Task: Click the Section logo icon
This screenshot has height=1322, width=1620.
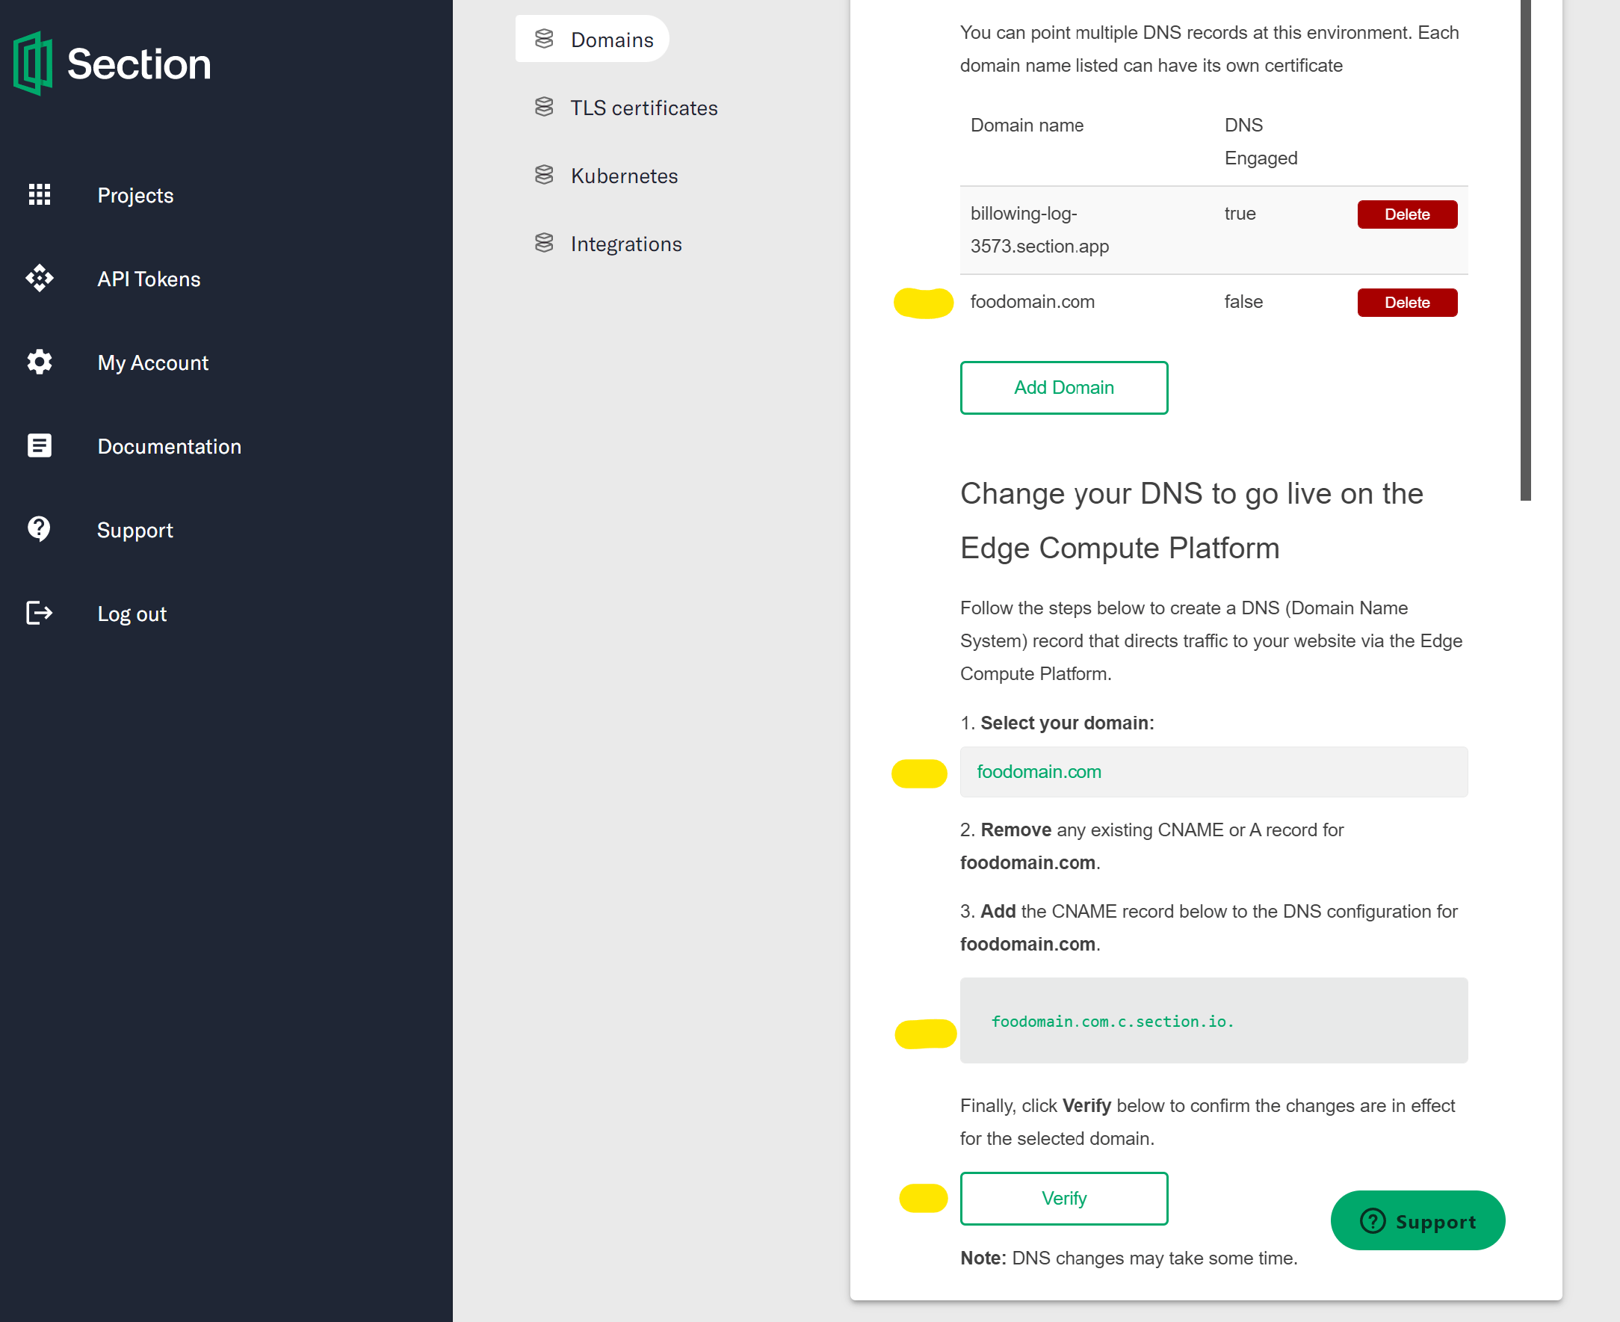Action: (x=33, y=64)
